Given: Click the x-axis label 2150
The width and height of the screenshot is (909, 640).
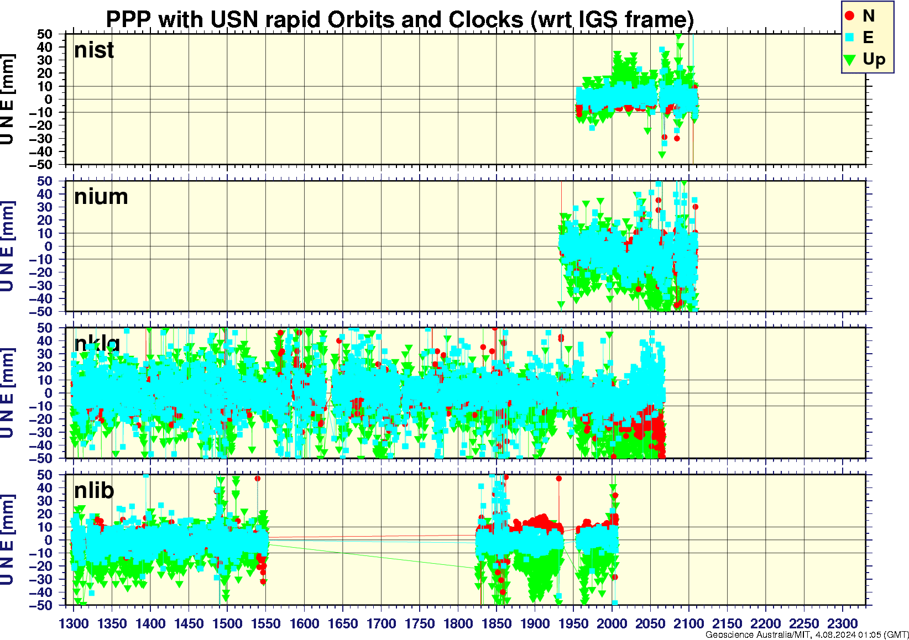Looking at the screenshot, I should (727, 623).
